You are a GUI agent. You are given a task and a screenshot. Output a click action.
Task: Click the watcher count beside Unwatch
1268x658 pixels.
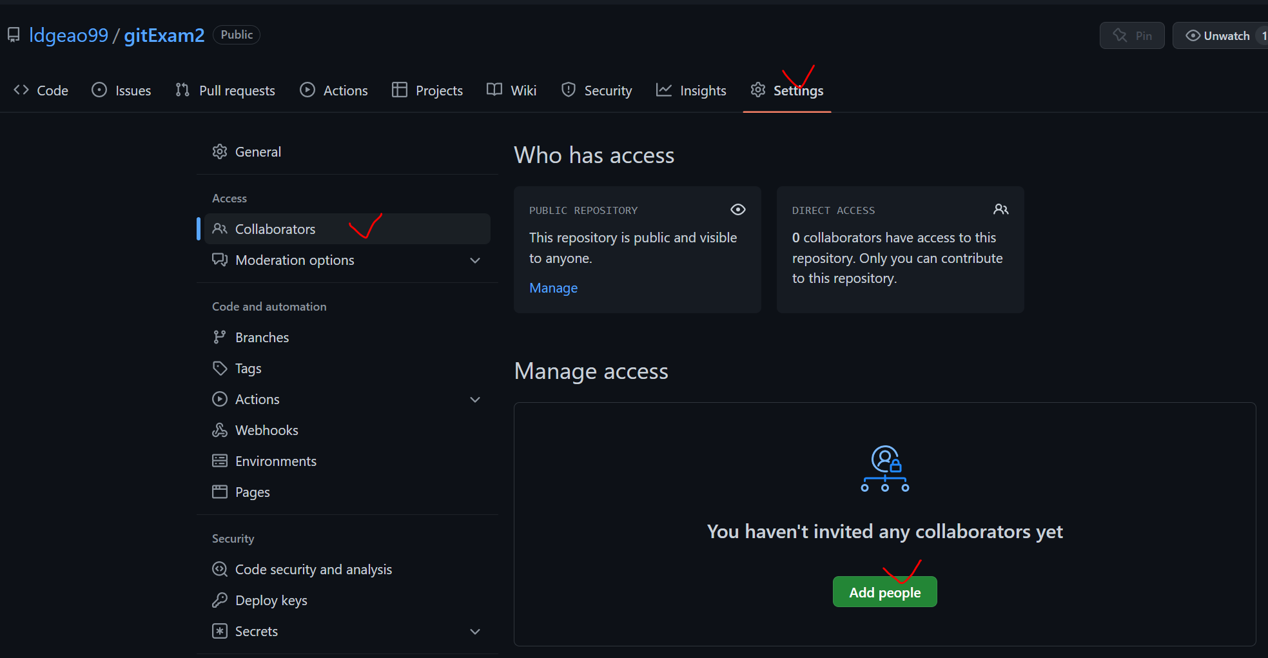click(x=1263, y=35)
